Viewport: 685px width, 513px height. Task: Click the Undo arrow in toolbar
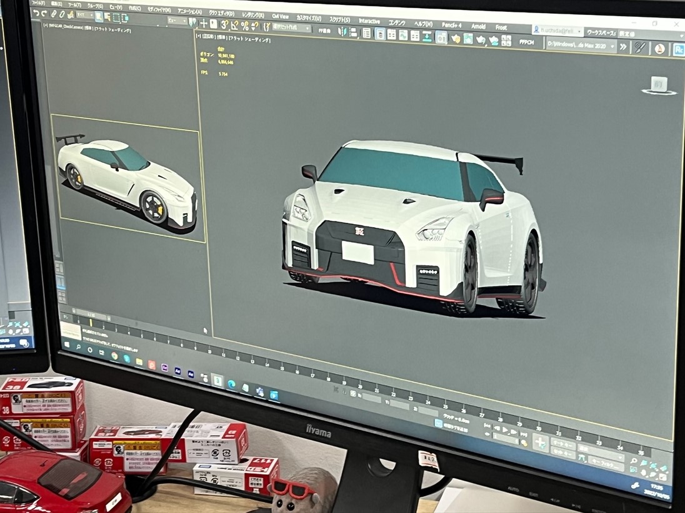tap(36, 14)
